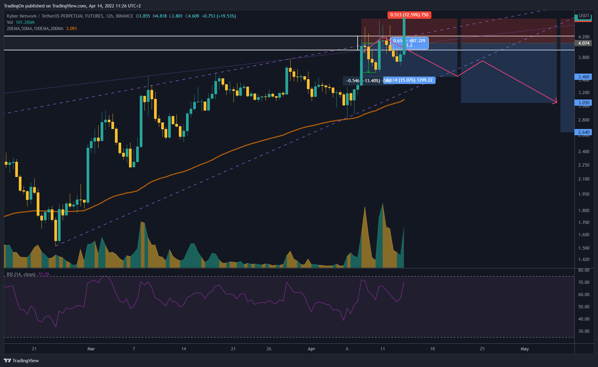Click the 4.200 price scale value
This screenshot has height=367, width=598.
tap(584, 37)
